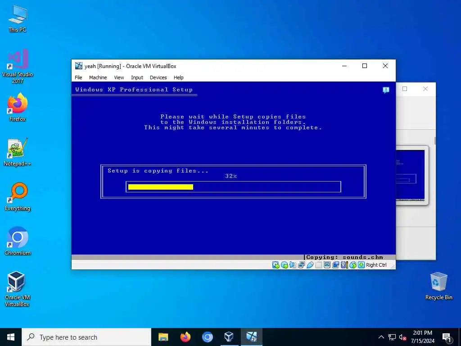Maximize the background VirtualBox Manager window
Image resolution: width=461 pixels, height=346 pixels.
[405, 89]
